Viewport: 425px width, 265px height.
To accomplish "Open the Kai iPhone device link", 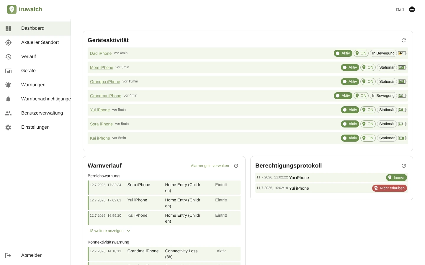I will 100,138.
